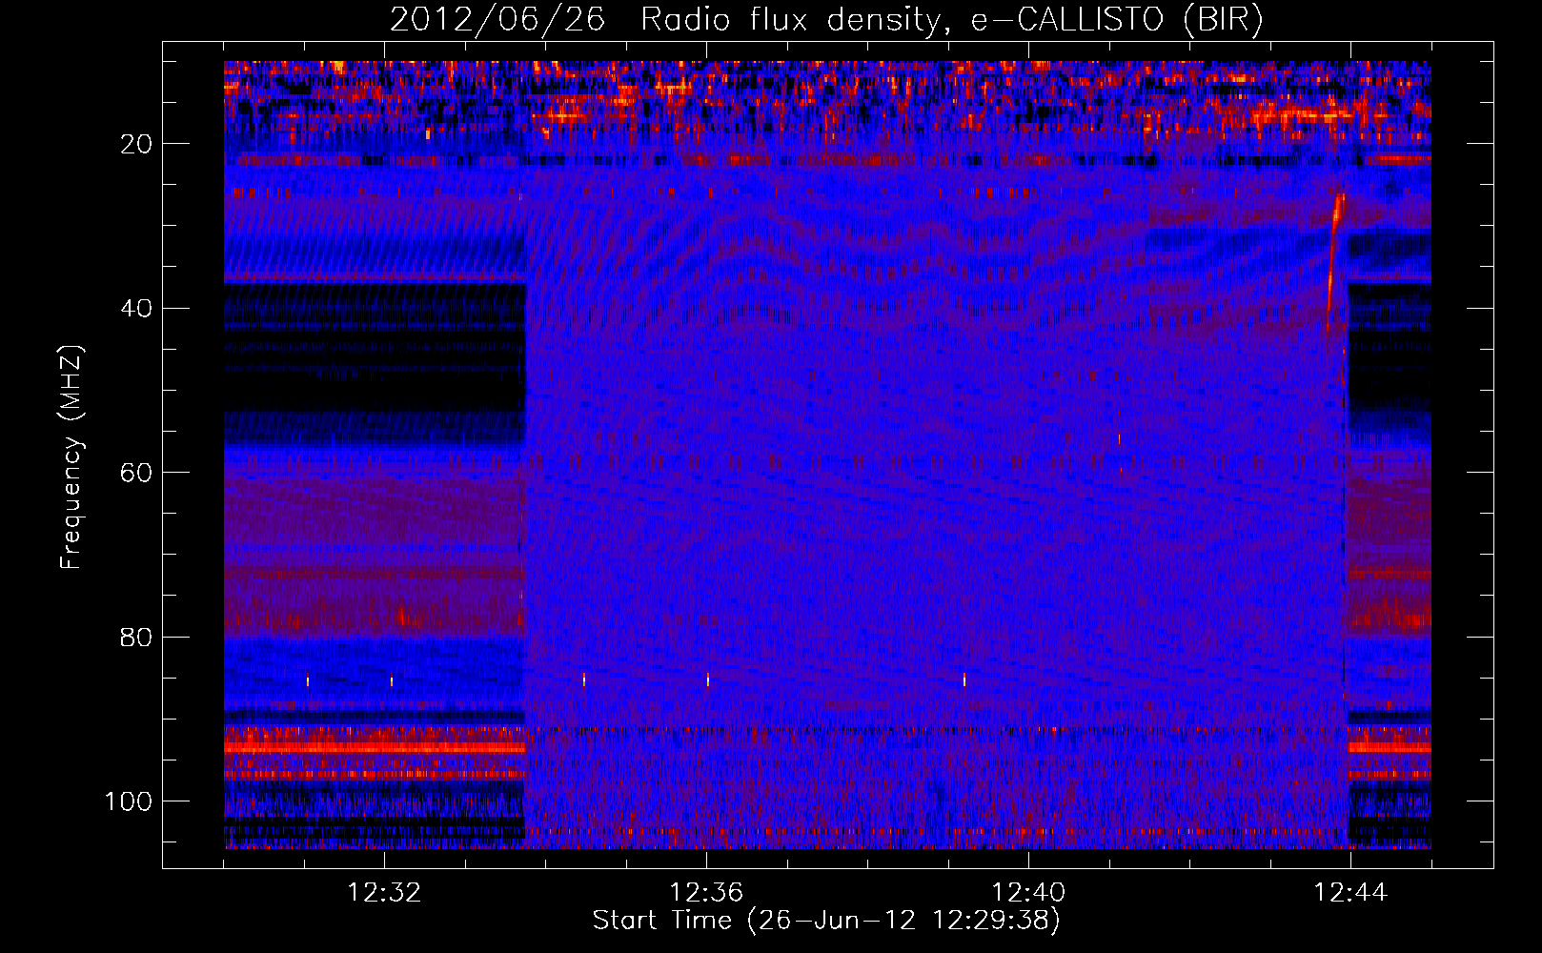Click the date "2012/06/26" in the title
Viewport: 1542px width, 953px height.
pyautogui.click(x=497, y=20)
